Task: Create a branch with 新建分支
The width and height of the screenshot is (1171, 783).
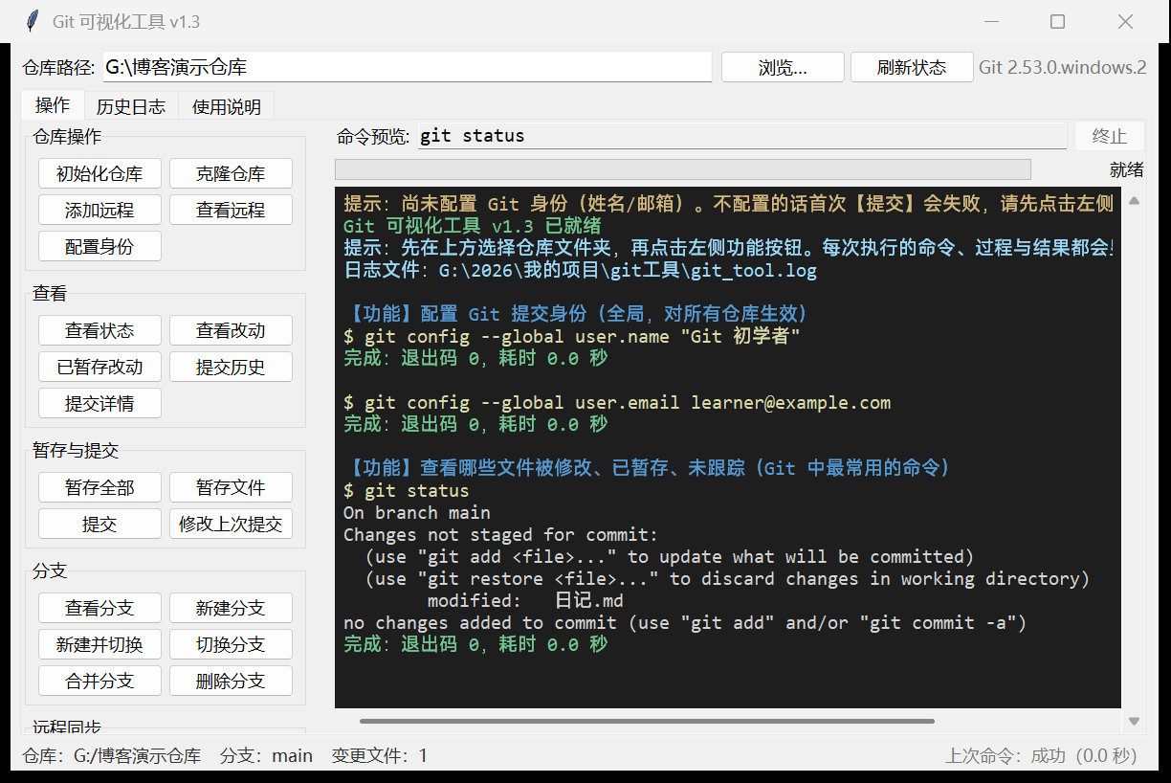Action: tap(231, 609)
